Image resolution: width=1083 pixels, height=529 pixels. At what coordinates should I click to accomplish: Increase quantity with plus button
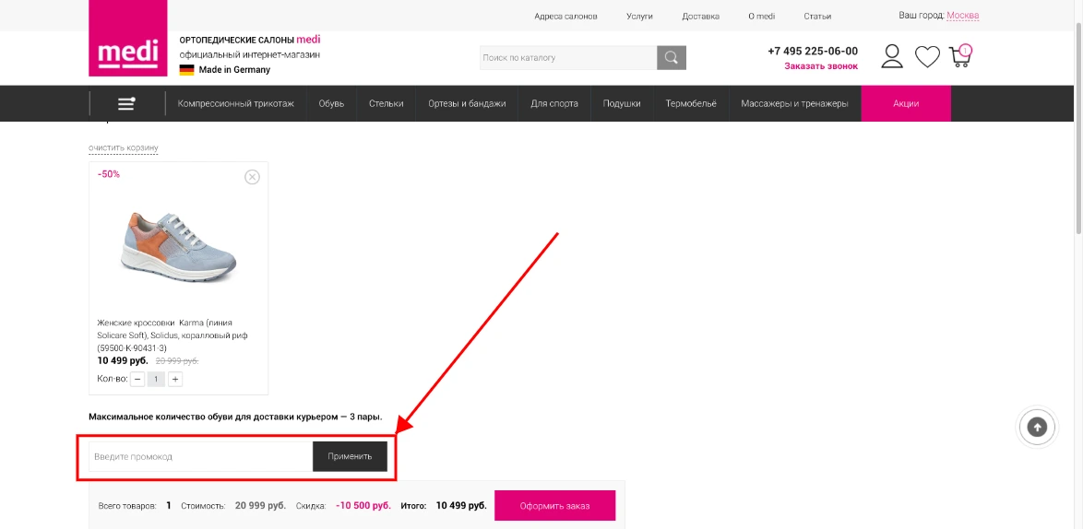(x=175, y=379)
